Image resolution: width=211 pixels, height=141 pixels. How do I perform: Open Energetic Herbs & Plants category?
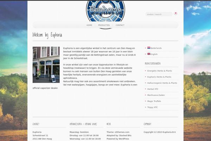tap(159, 71)
